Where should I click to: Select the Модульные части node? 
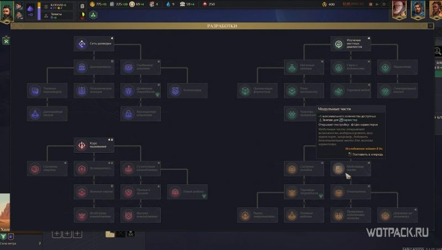351,169
